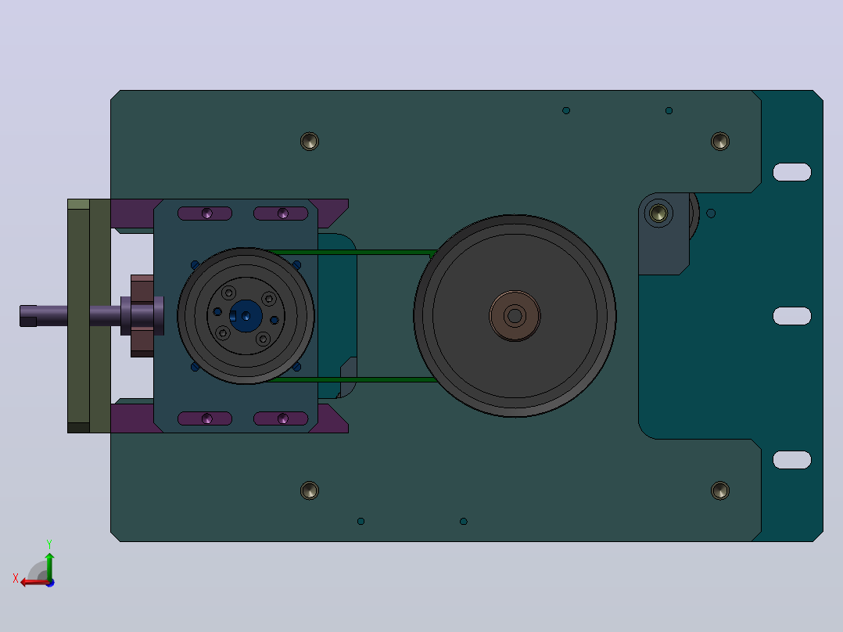Pick the lower-left countersunk screw on cover plate
The height and width of the screenshot is (632, 843).
[309, 490]
